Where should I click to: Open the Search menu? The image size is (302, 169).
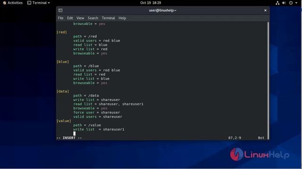pos(93,18)
